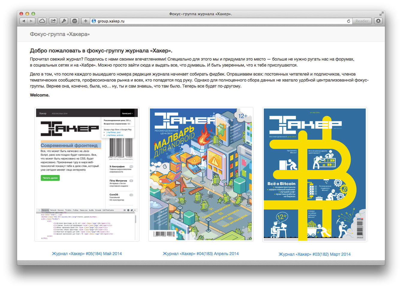Open link «Журнал «Хакер» #05(184) Май 2014»

tap(87, 254)
